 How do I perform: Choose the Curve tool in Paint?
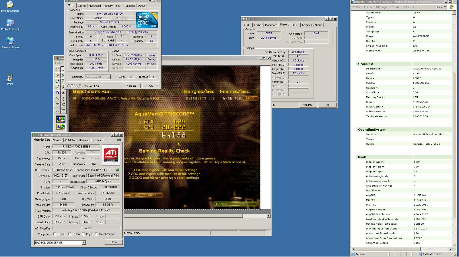coord(63,99)
